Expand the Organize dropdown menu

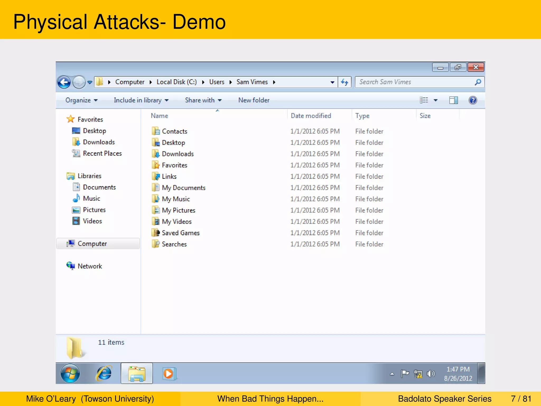tap(81, 100)
